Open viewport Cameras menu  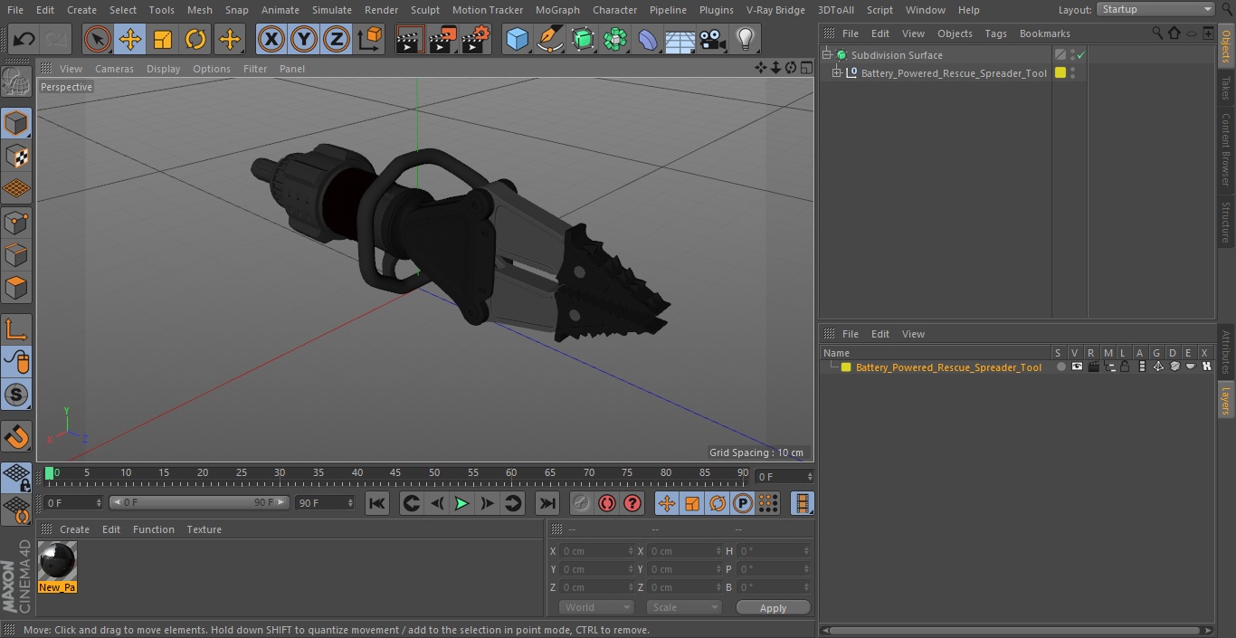pos(114,69)
